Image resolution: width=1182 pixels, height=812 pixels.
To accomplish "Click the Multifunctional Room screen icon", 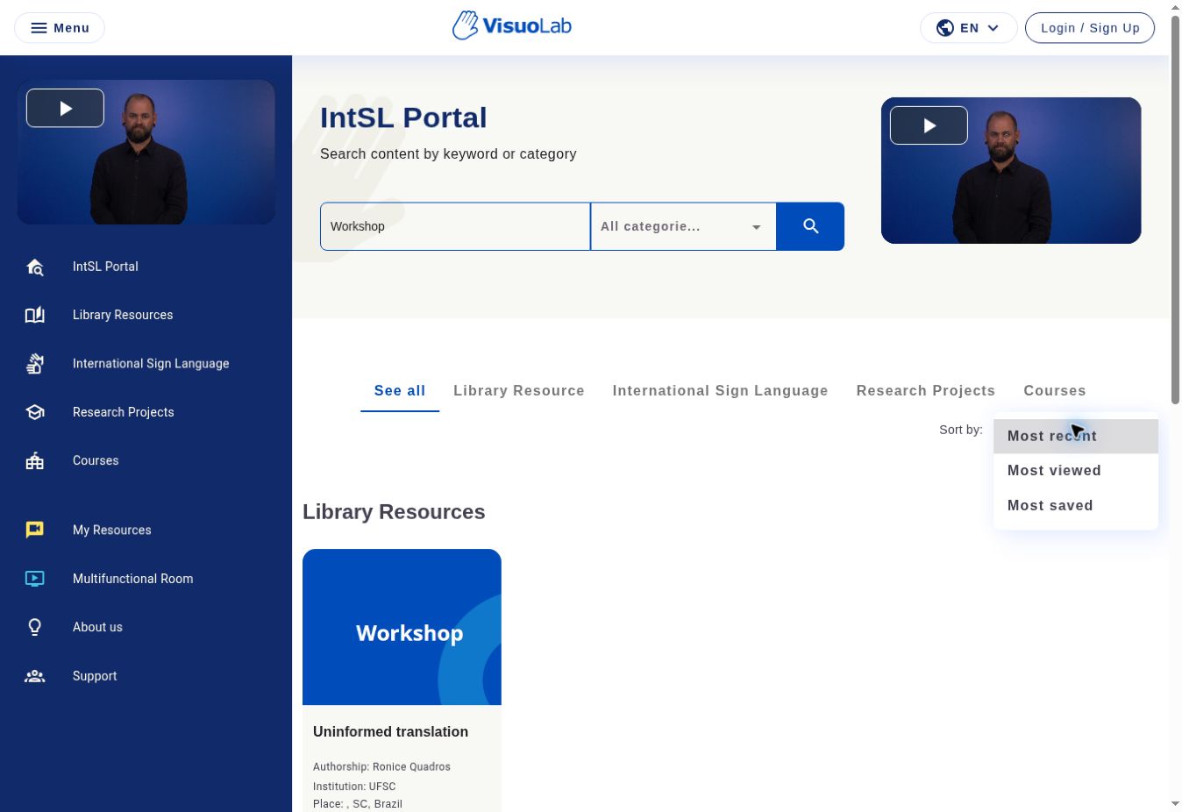I will click(35, 579).
